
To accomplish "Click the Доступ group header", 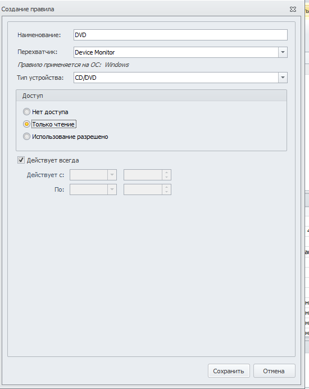I will [x=151, y=96].
